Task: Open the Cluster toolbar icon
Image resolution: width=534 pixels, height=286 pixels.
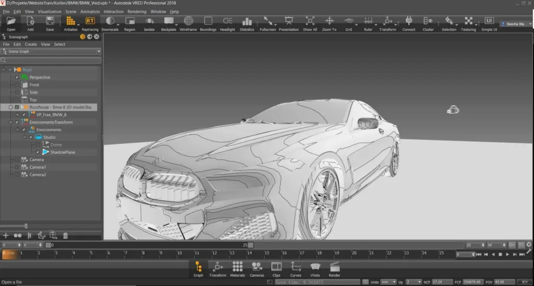Action: pos(428,21)
